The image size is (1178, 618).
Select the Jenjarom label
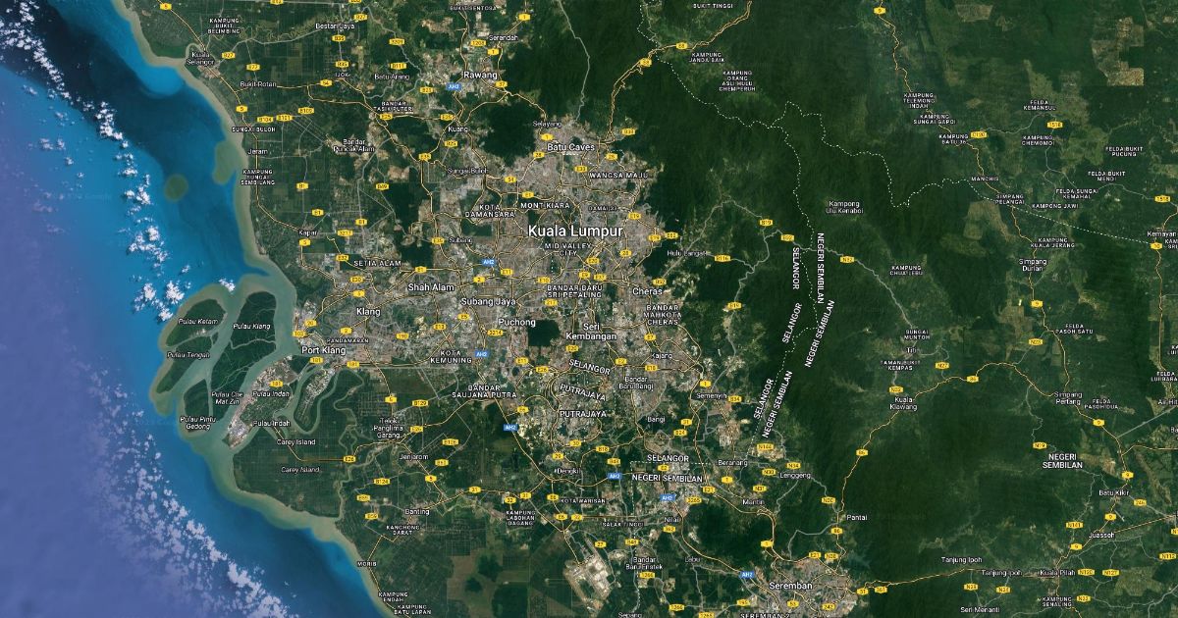click(x=413, y=456)
